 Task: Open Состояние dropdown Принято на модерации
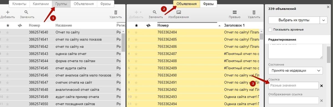coord(296,71)
